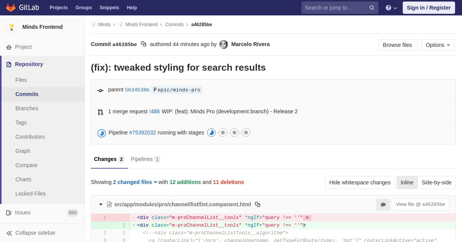Click the file document icon beside list.component.html
The height and width of the screenshot is (242, 462).
pos(109,204)
